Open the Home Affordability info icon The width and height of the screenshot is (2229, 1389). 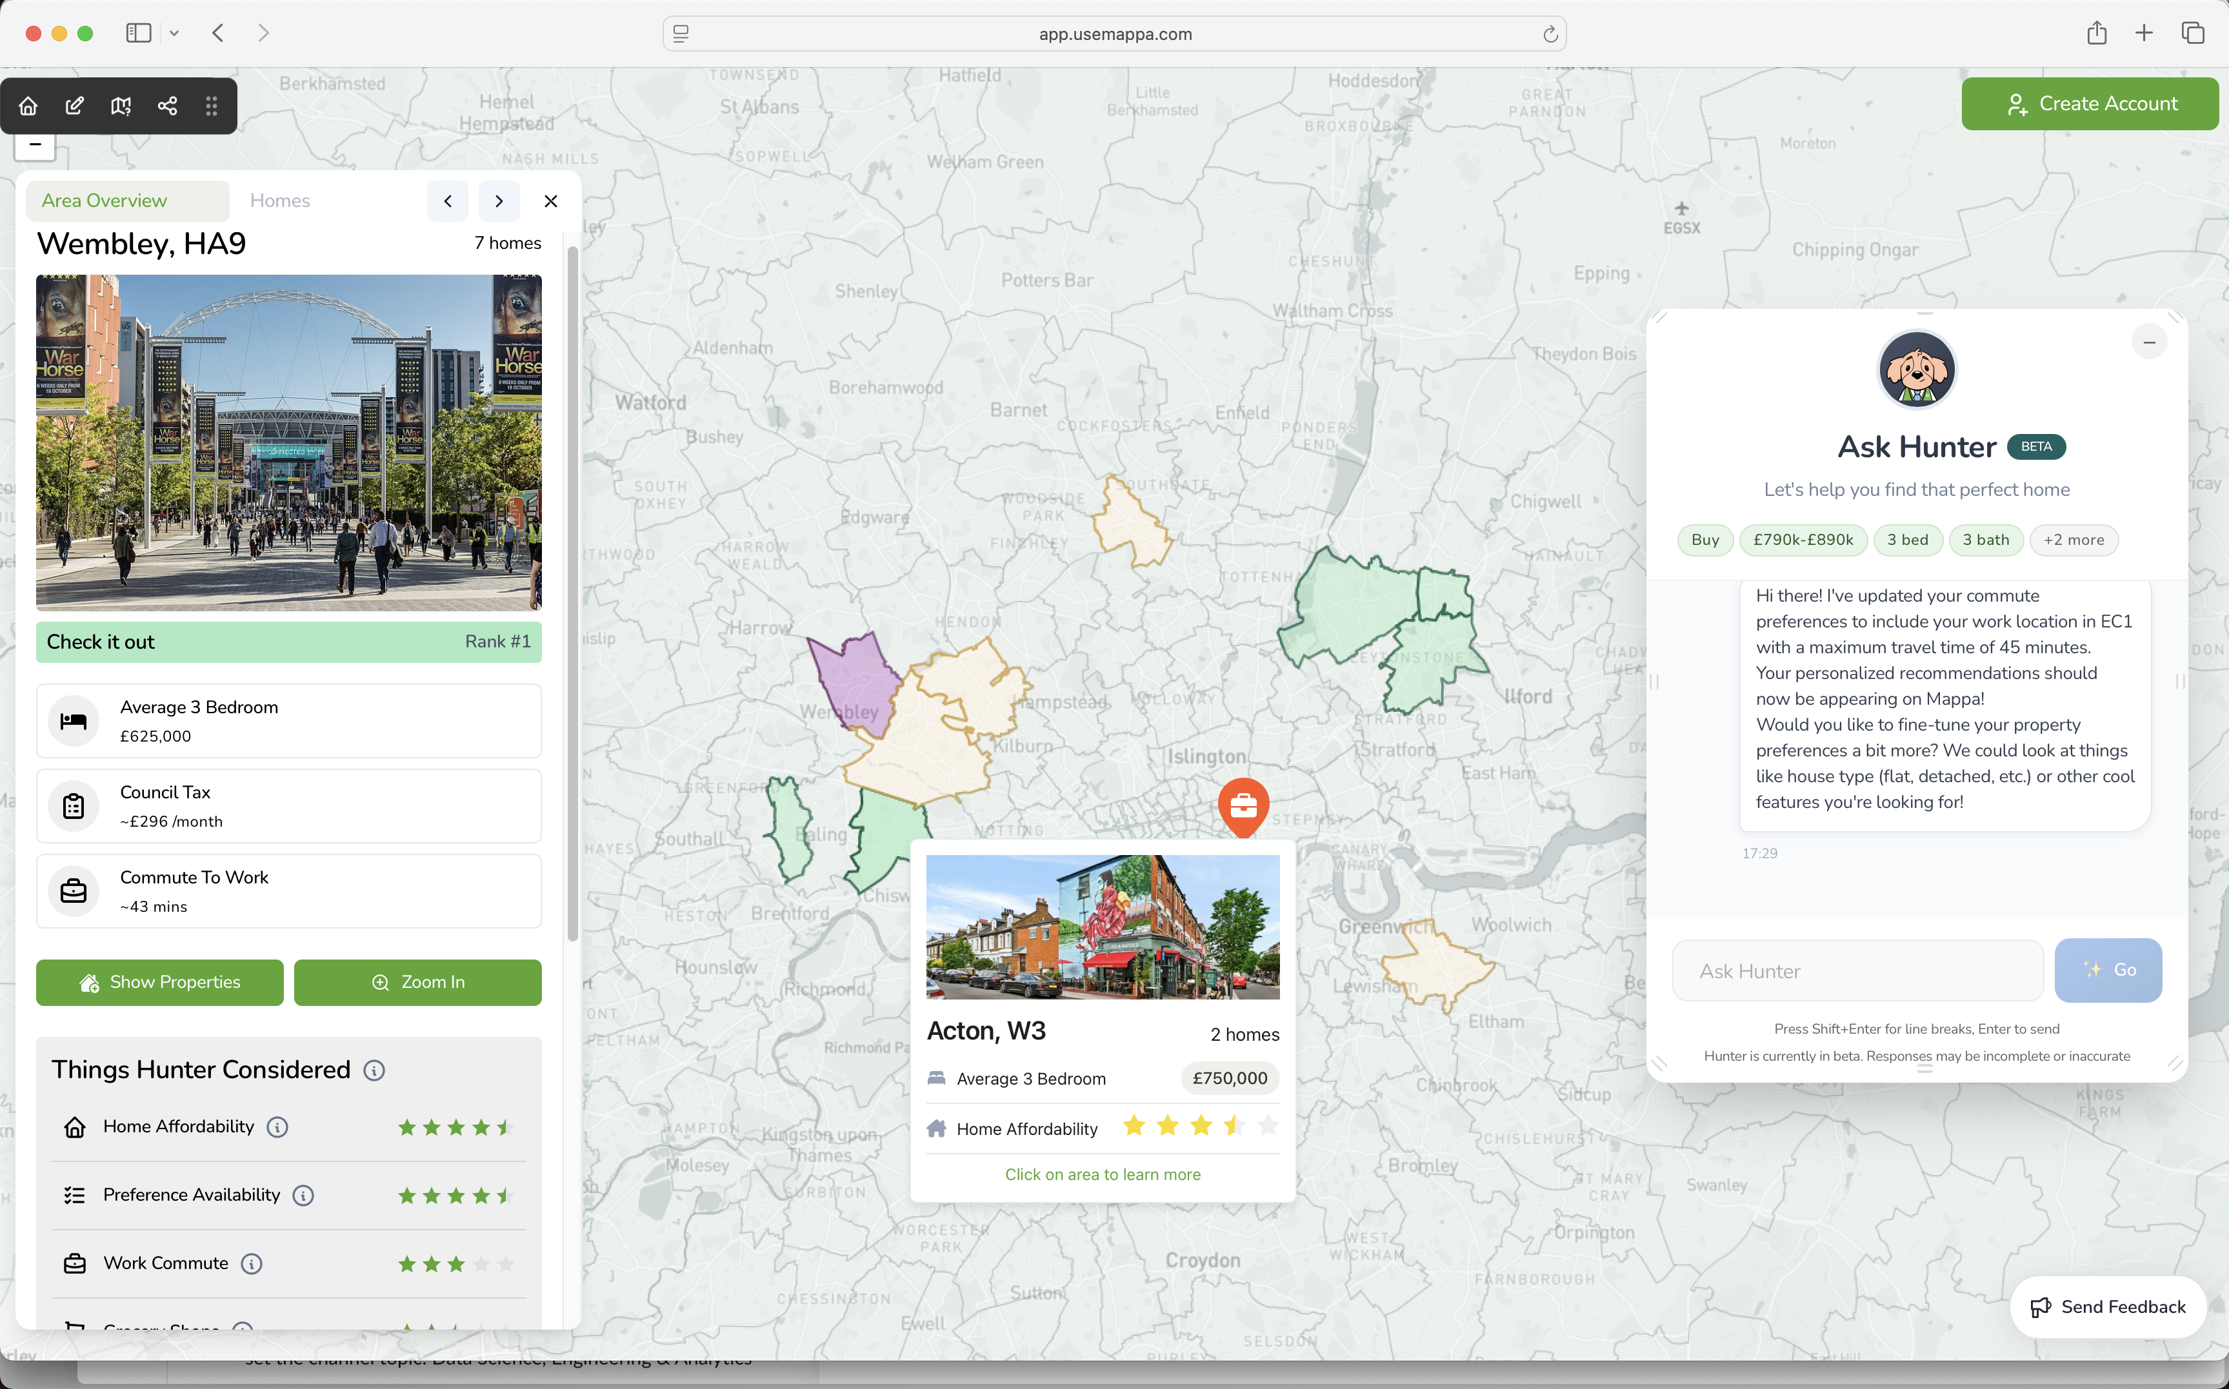coord(277,1127)
